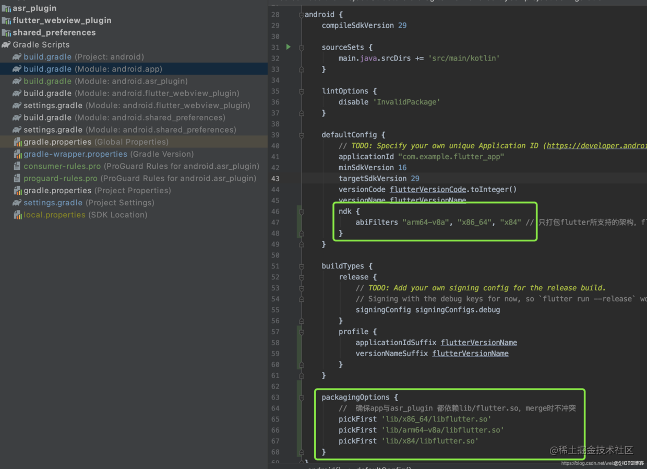The image size is (647, 469).
Task: Click the "x86_64" string in abiFilters
Action: pyautogui.click(x=474, y=222)
